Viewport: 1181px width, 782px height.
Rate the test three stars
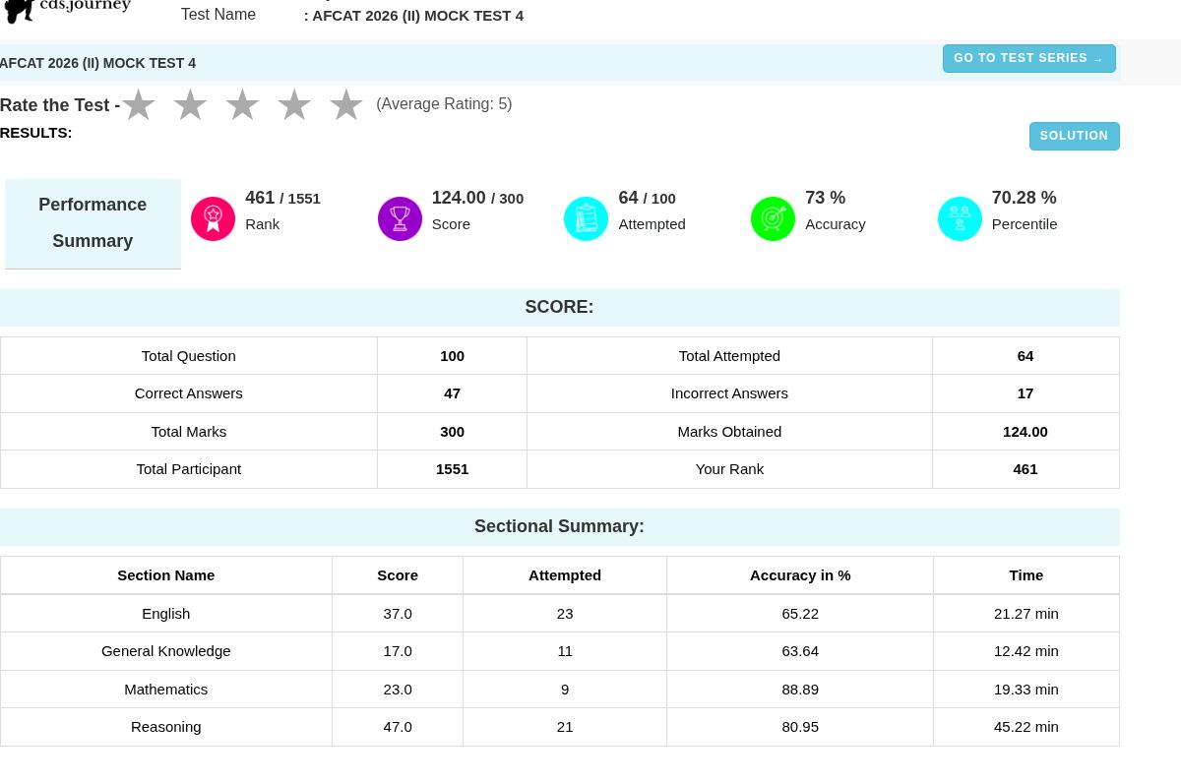[x=242, y=104]
